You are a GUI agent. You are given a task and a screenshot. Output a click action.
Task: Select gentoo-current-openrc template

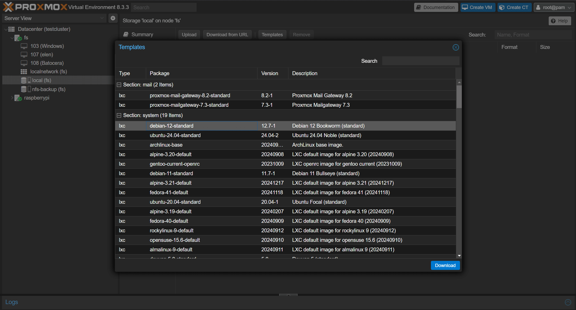pyautogui.click(x=285, y=164)
